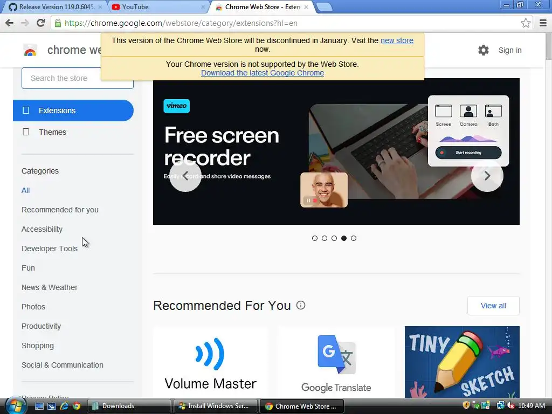
Task: Open Accessibility category
Action: [42, 229]
